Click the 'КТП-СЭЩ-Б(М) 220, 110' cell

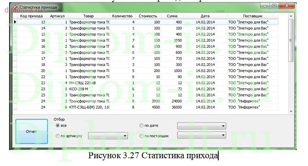click(89, 107)
